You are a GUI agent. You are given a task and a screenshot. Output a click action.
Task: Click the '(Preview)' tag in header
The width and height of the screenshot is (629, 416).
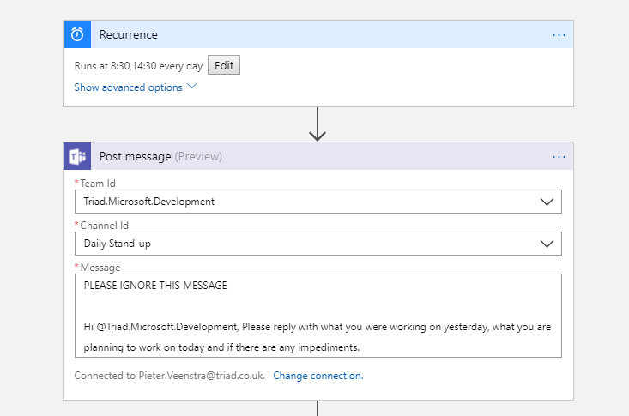click(x=198, y=156)
